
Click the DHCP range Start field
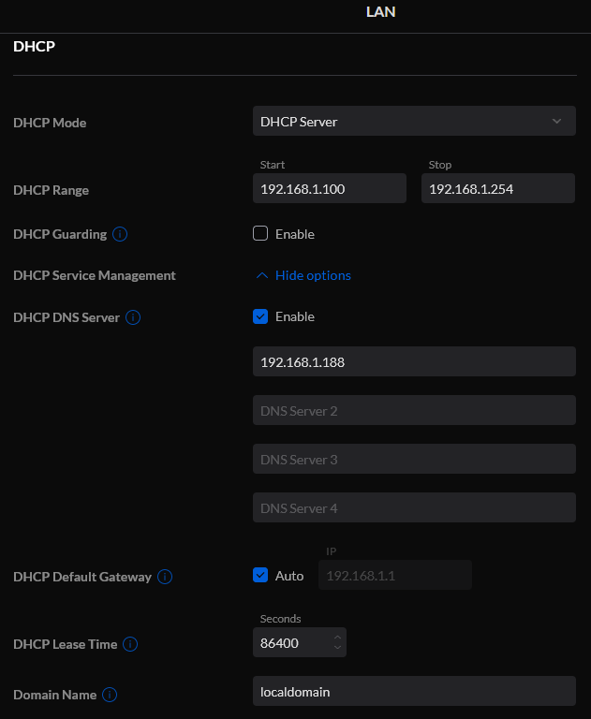click(330, 188)
